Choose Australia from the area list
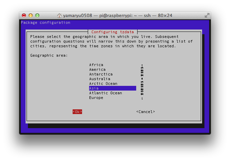Screen dimensions: 230x161 100,79
